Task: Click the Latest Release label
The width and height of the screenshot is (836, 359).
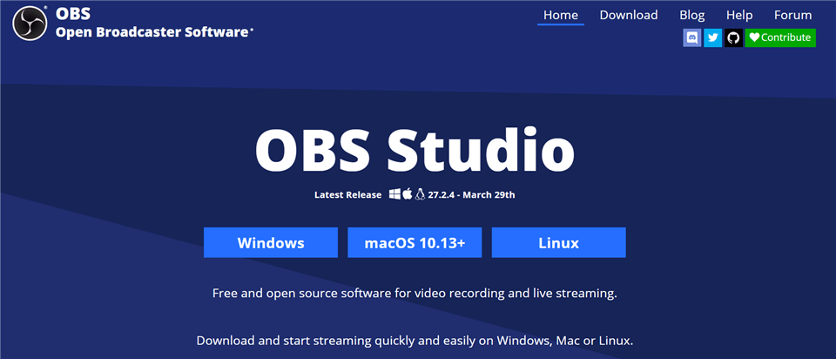Action: point(347,194)
